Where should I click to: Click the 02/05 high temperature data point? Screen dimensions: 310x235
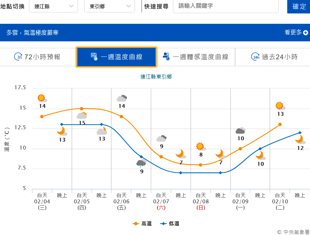point(82,109)
